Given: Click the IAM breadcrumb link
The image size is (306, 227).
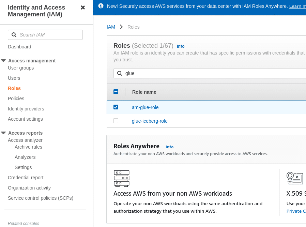Looking at the screenshot, I should tap(111, 27).
